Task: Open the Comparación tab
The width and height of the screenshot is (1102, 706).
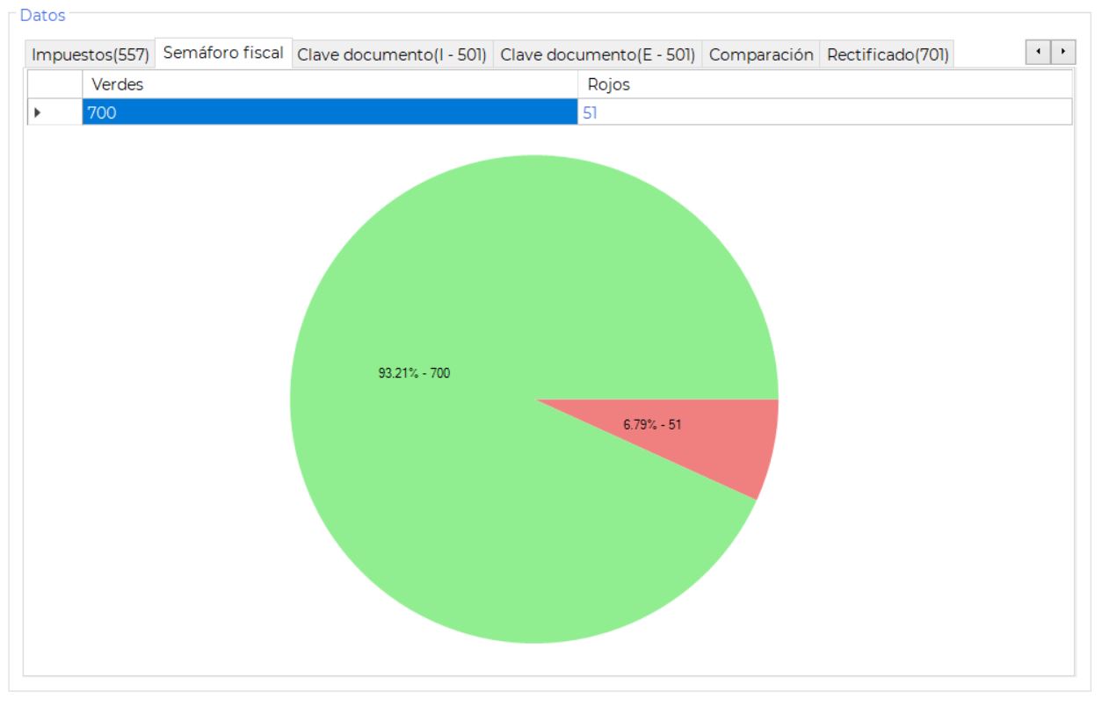Action: 761,54
